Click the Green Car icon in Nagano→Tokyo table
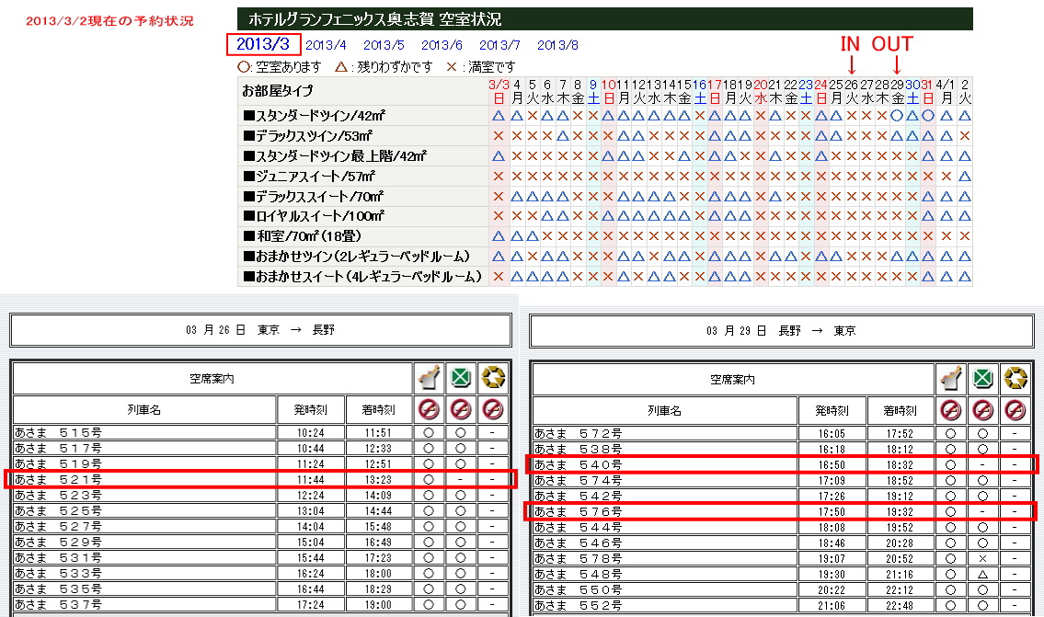 click(x=982, y=379)
